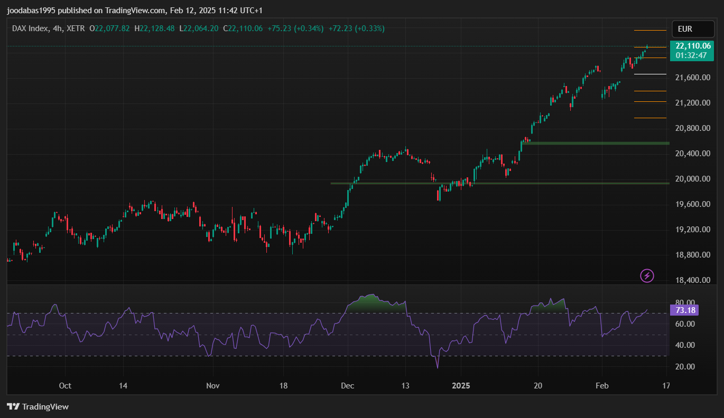724x418 pixels.
Task: Click the 20.00 RSI scale label
Action: pos(686,367)
